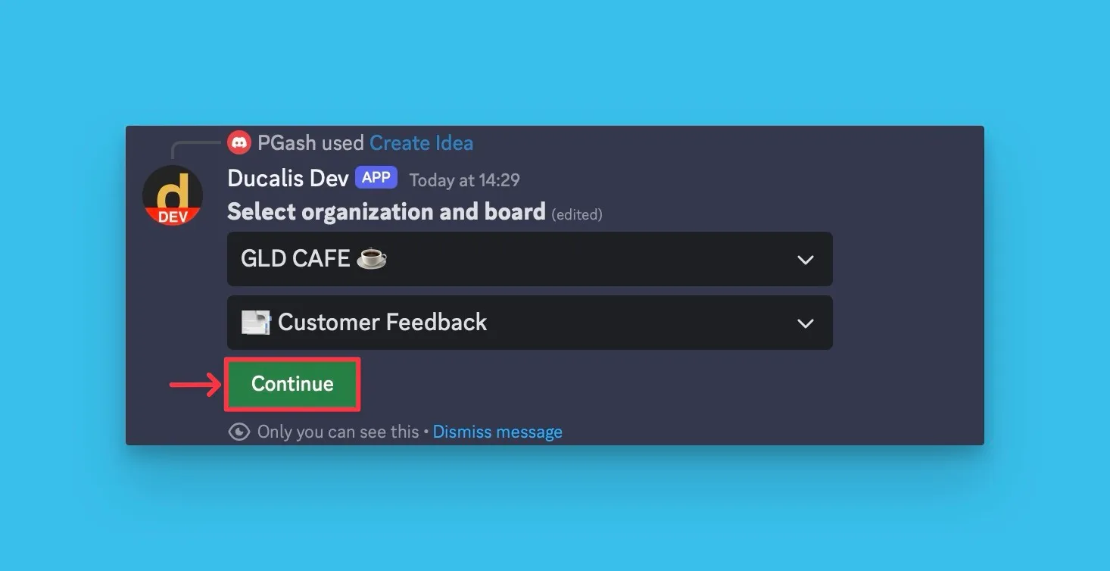Open the Create Idea command link
Viewport: 1110px width, 571px height.
pos(421,142)
